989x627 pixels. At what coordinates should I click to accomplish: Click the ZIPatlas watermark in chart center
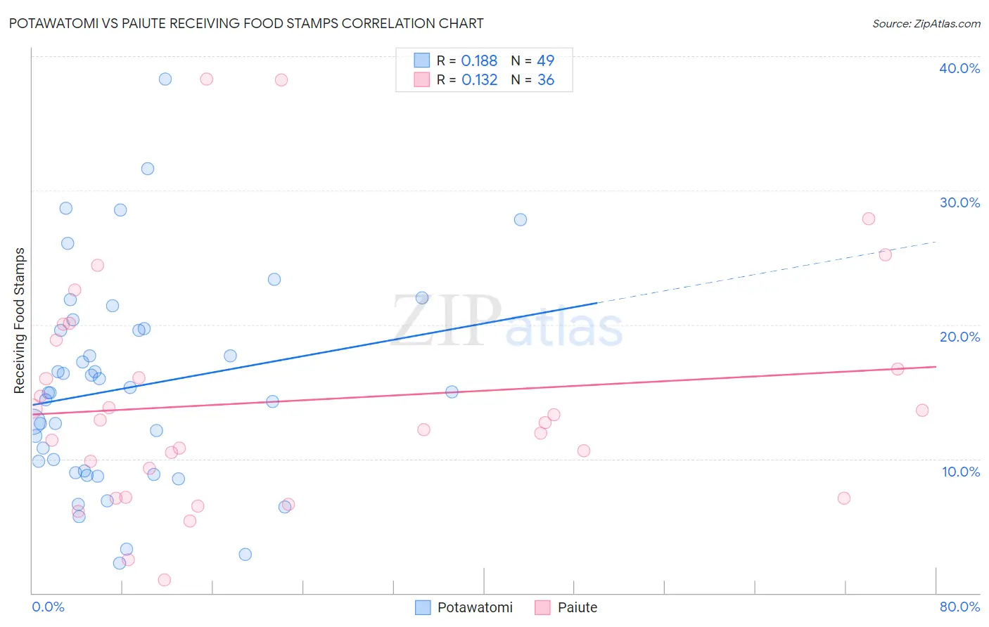pos(507,321)
